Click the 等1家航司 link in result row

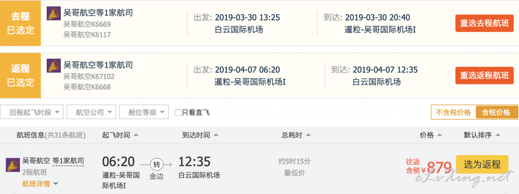click(68, 161)
